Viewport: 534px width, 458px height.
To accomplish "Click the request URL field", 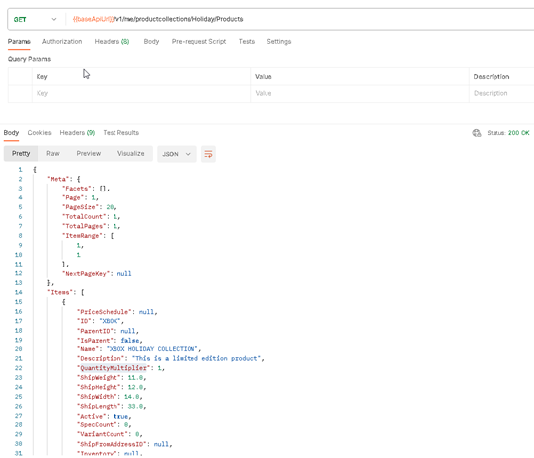I will [x=300, y=19].
